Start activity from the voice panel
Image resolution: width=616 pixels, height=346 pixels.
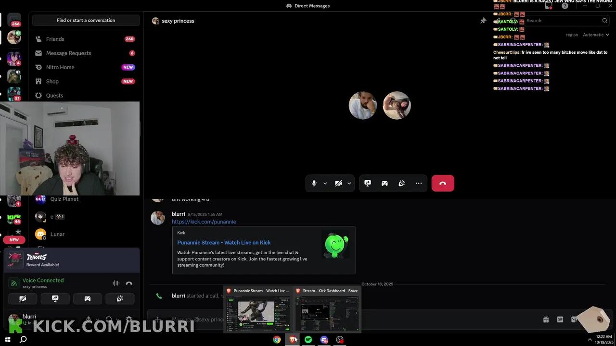tap(88, 298)
